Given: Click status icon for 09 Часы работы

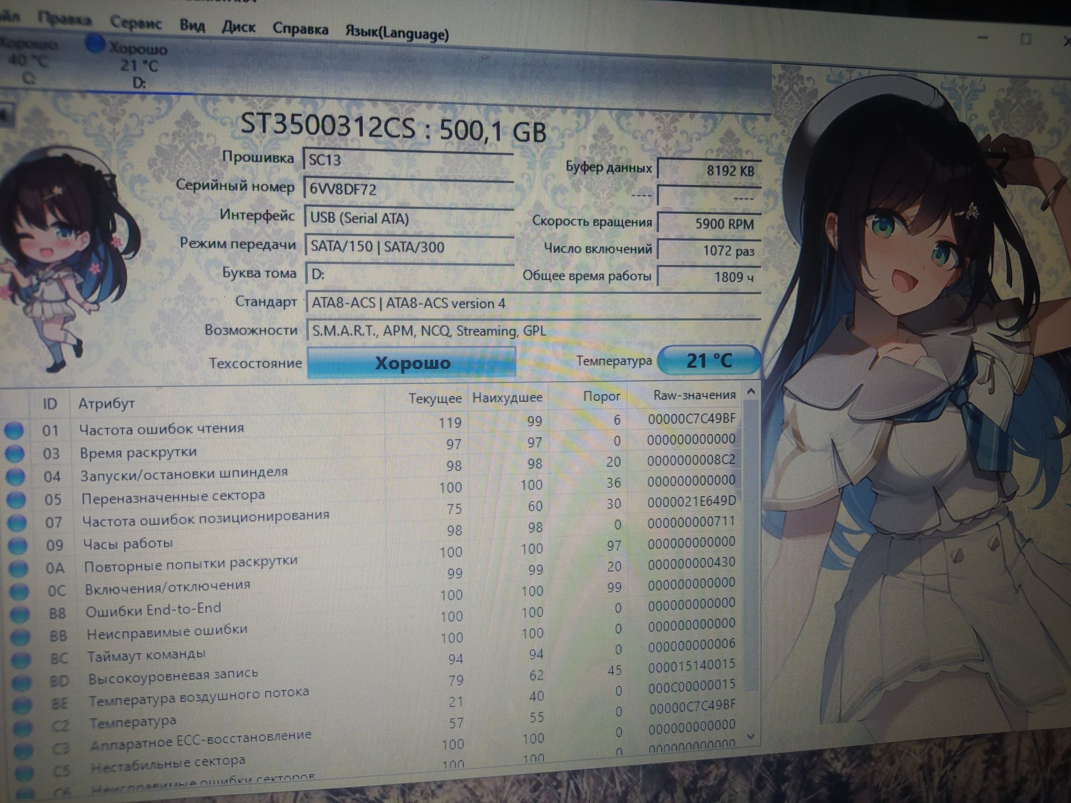Looking at the screenshot, I should pyautogui.click(x=18, y=546).
